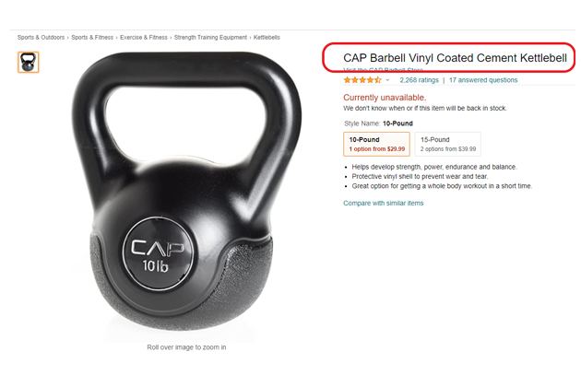Click 2 options from $39.99 text
Screen dimensions: 581x387
pos(448,149)
